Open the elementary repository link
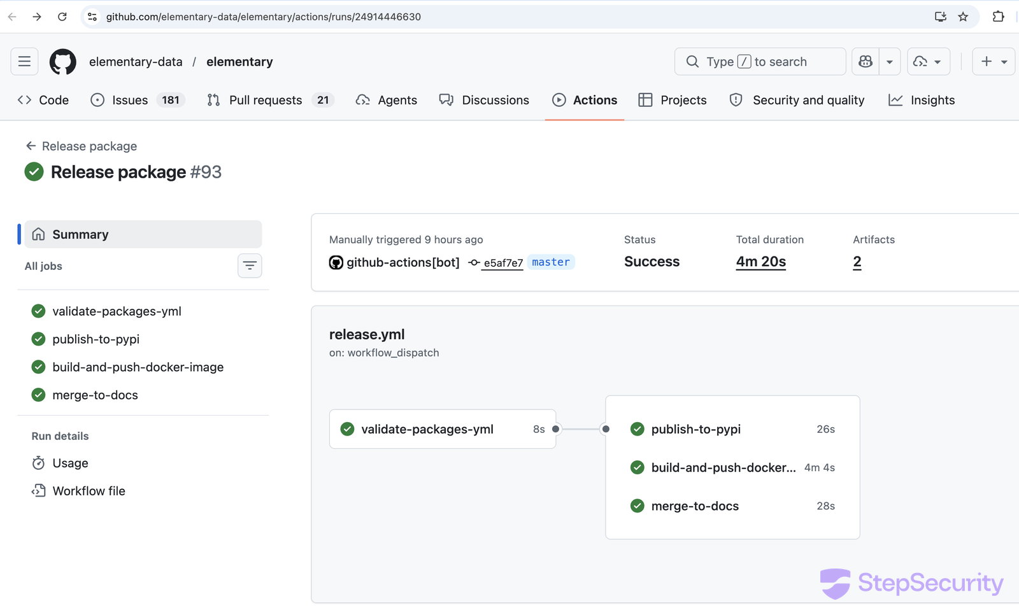Viewport: 1019px width, 615px height. point(239,62)
